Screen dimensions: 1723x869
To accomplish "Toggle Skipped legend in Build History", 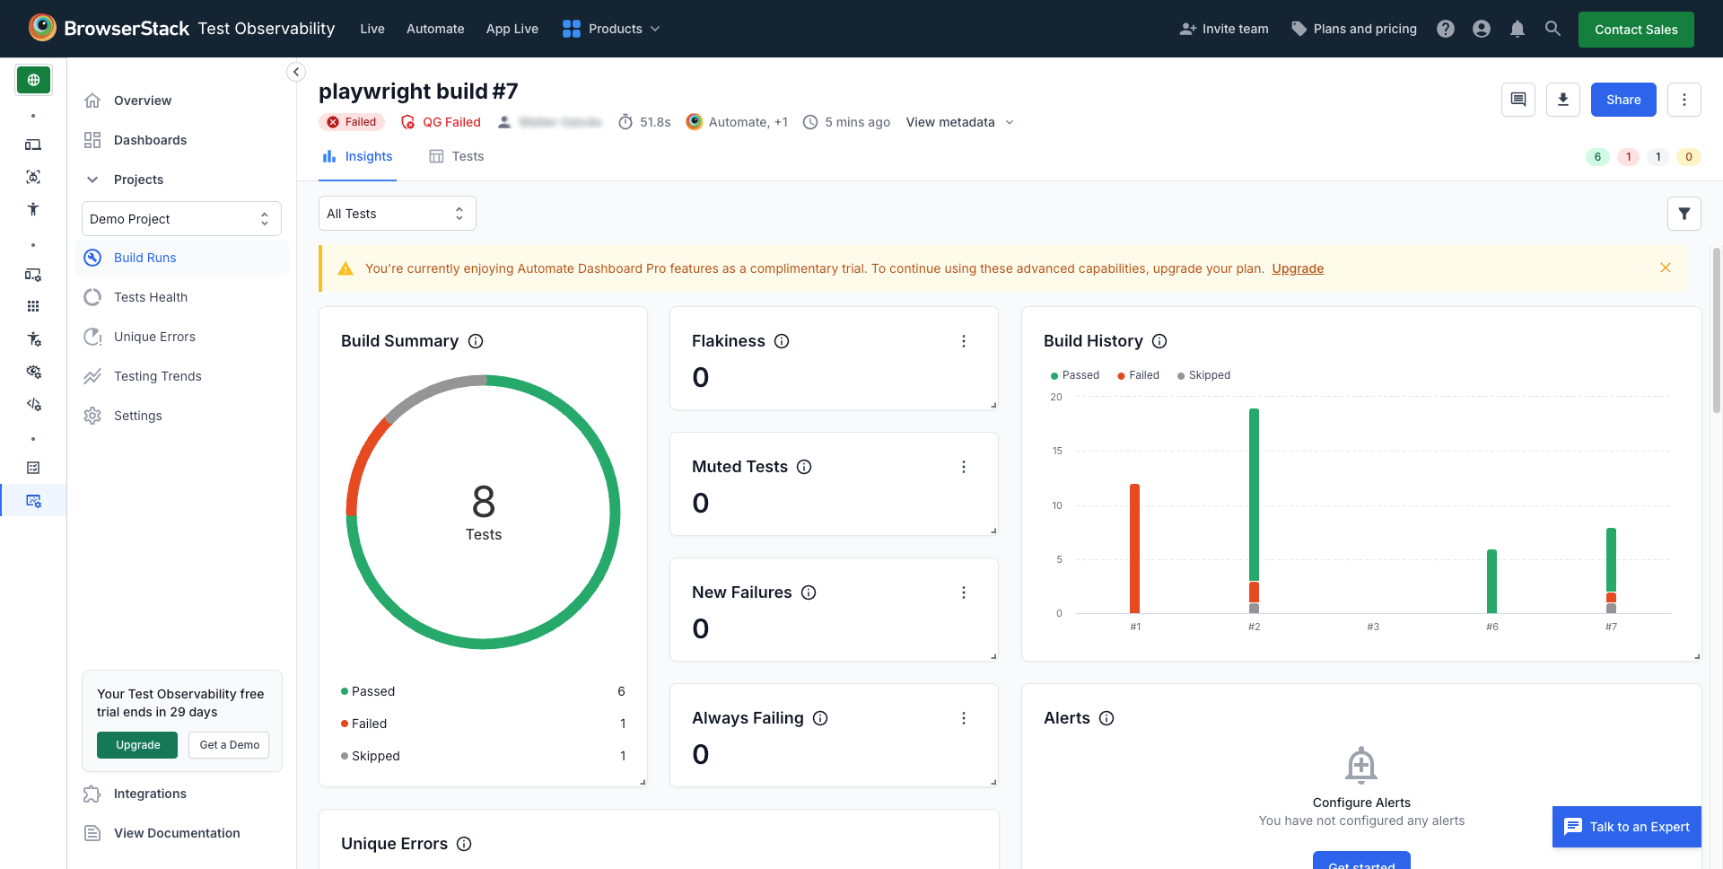I will 1204,375.
